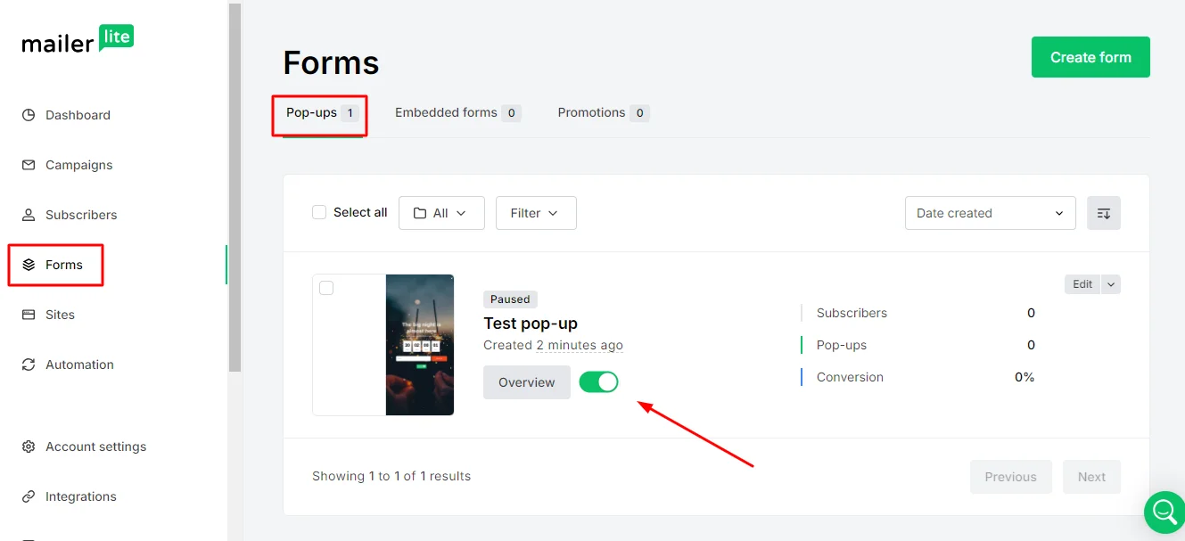
Task: Click the Forms layers icon
Action: point(29,265)
